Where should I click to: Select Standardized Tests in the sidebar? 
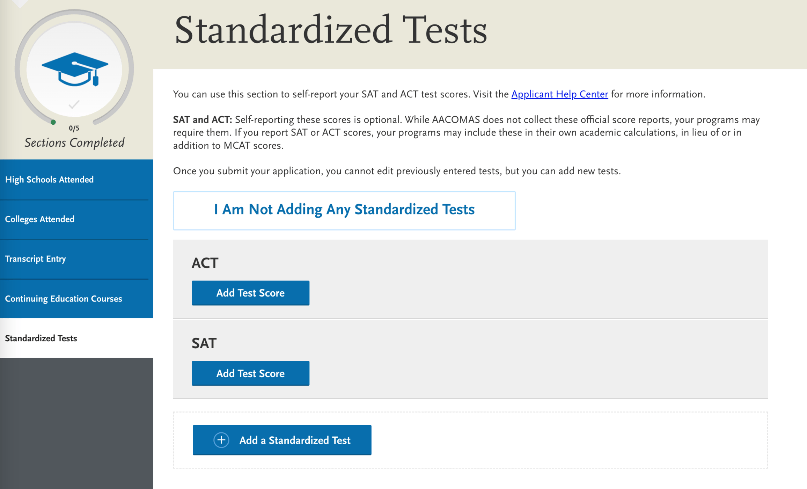[41, 338]
